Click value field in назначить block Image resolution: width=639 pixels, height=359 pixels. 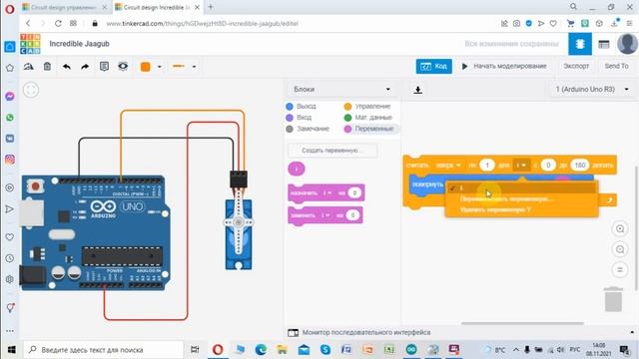click(x=354, y=192)
